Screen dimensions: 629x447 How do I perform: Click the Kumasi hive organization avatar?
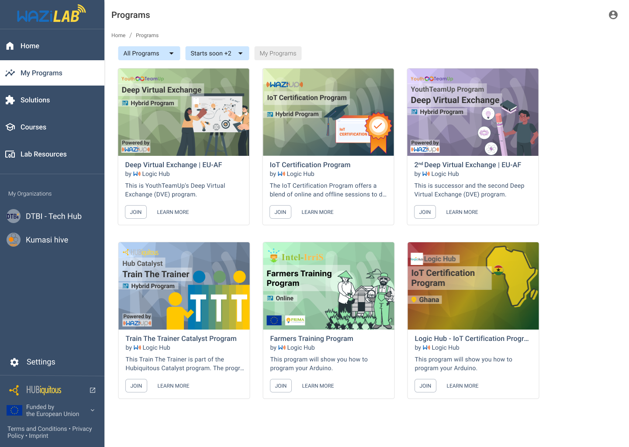pos(14,240)
